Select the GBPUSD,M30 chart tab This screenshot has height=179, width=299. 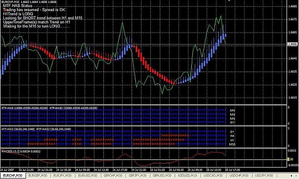click(x=163, y=176)
